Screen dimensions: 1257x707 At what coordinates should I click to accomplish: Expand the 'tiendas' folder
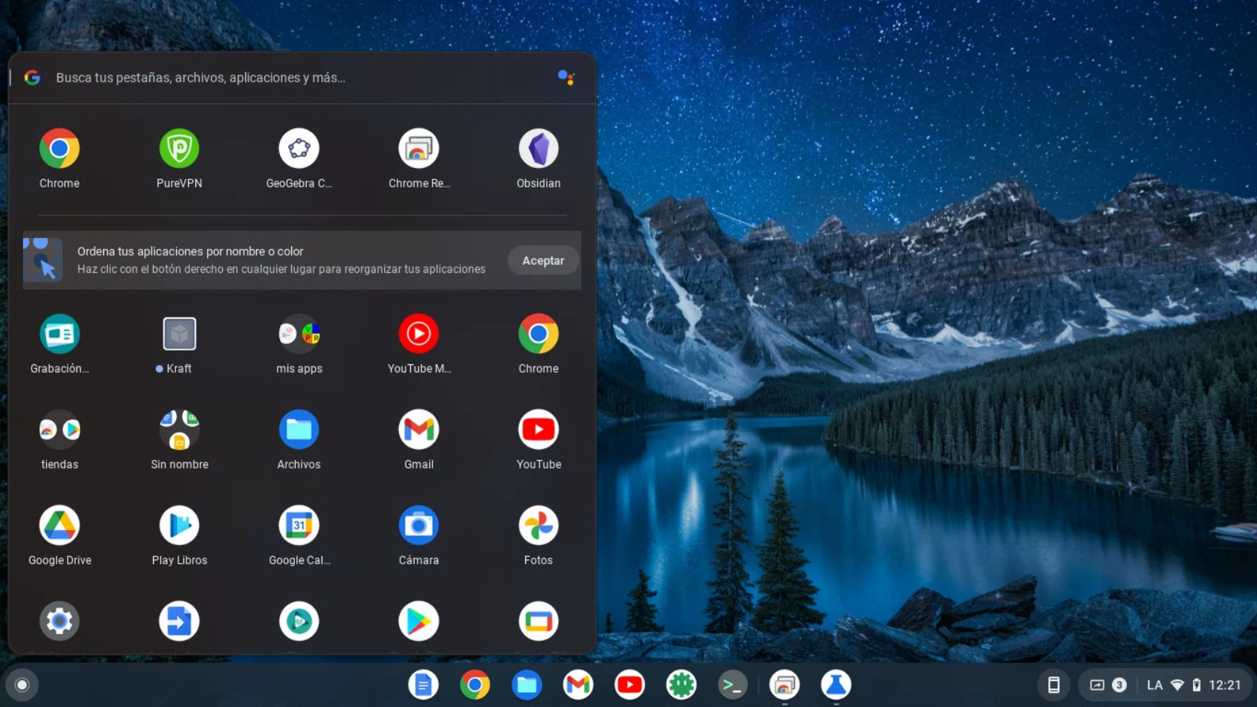click(59, 430)
